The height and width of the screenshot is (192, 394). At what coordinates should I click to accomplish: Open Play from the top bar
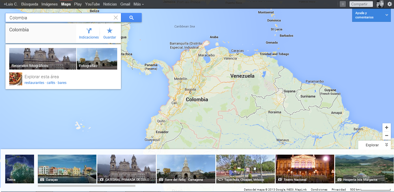[x=78, y=4]
